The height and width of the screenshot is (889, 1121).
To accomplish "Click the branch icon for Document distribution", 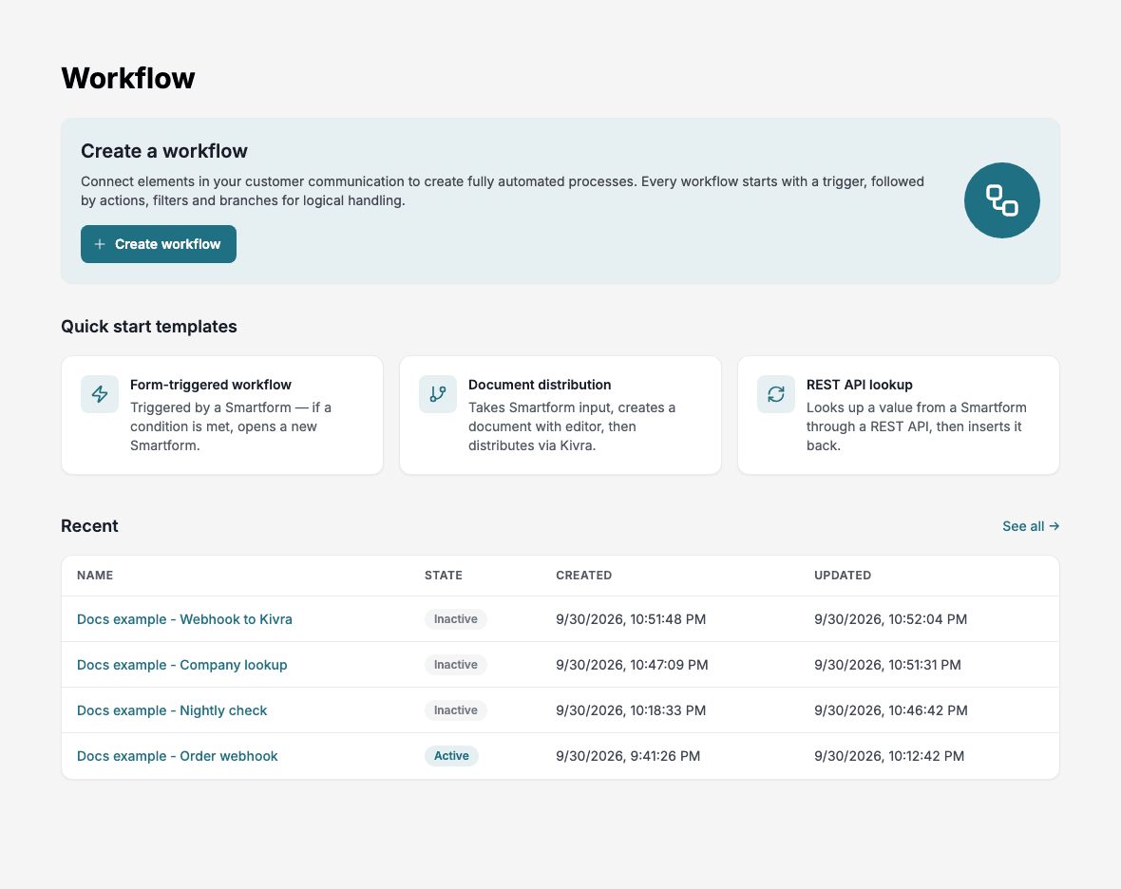I will click(438, 394).
